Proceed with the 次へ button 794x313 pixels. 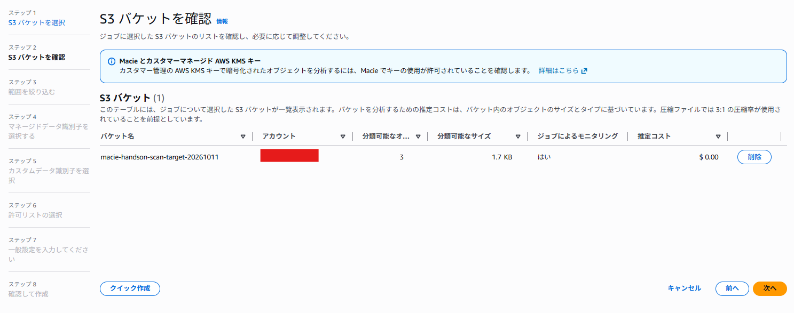click(770, 288)
